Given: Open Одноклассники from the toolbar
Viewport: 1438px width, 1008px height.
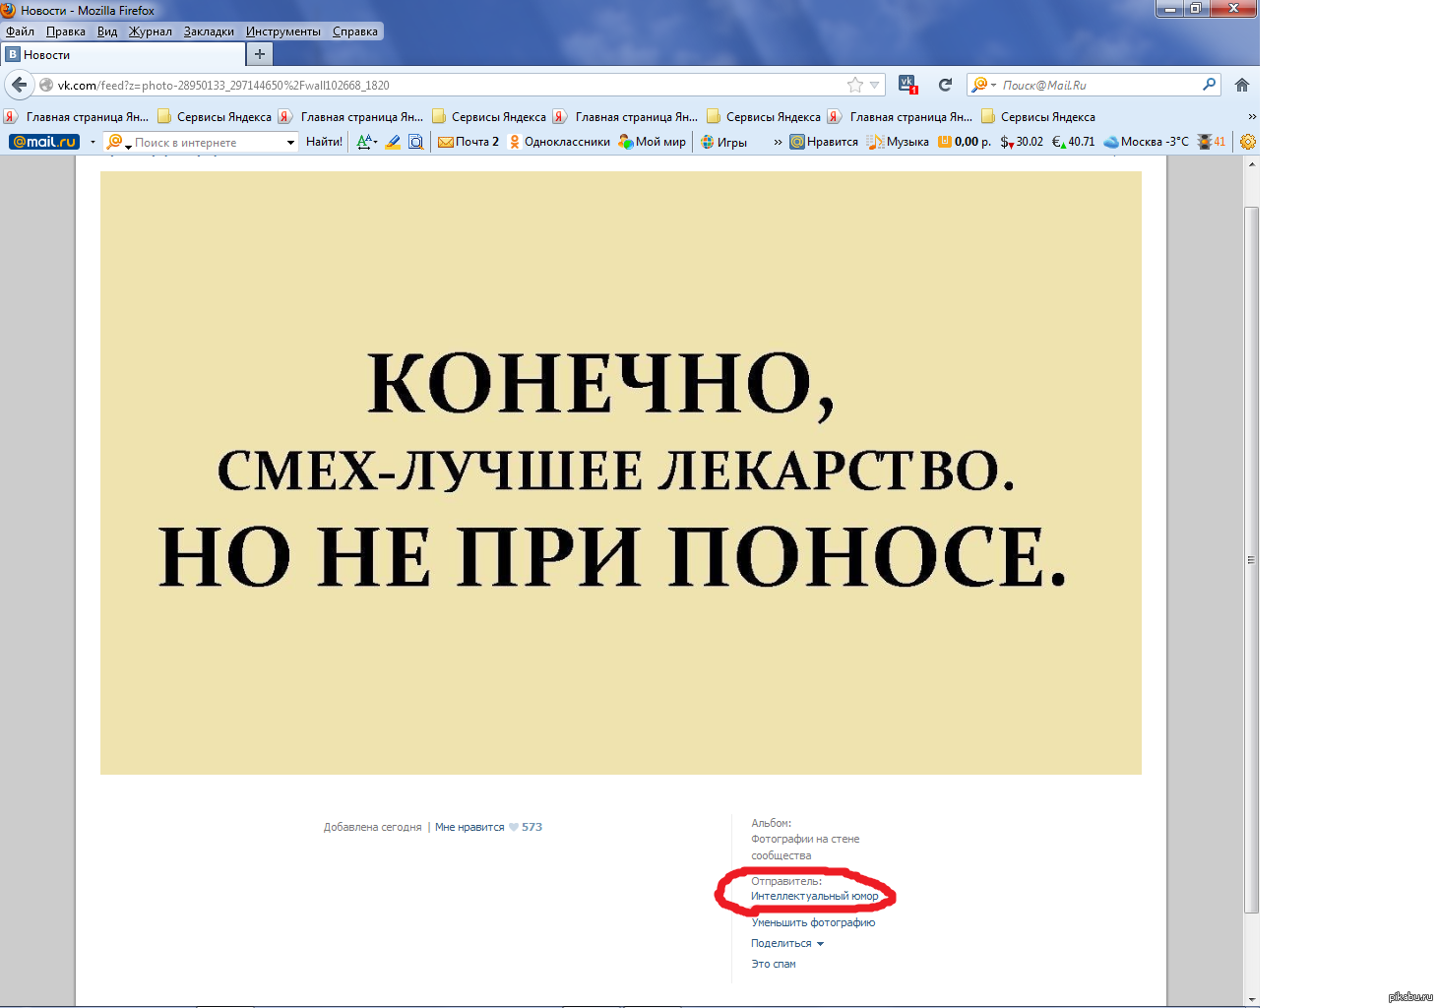Looking at the screenshot, I should (559, 142).
